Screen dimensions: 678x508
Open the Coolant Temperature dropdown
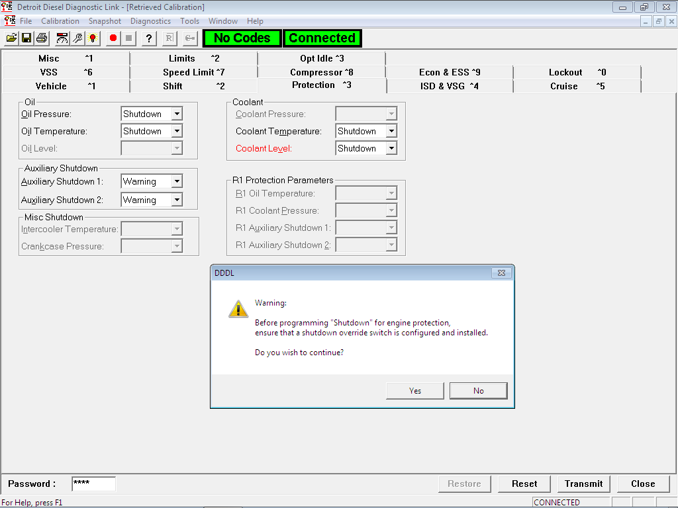391,132
